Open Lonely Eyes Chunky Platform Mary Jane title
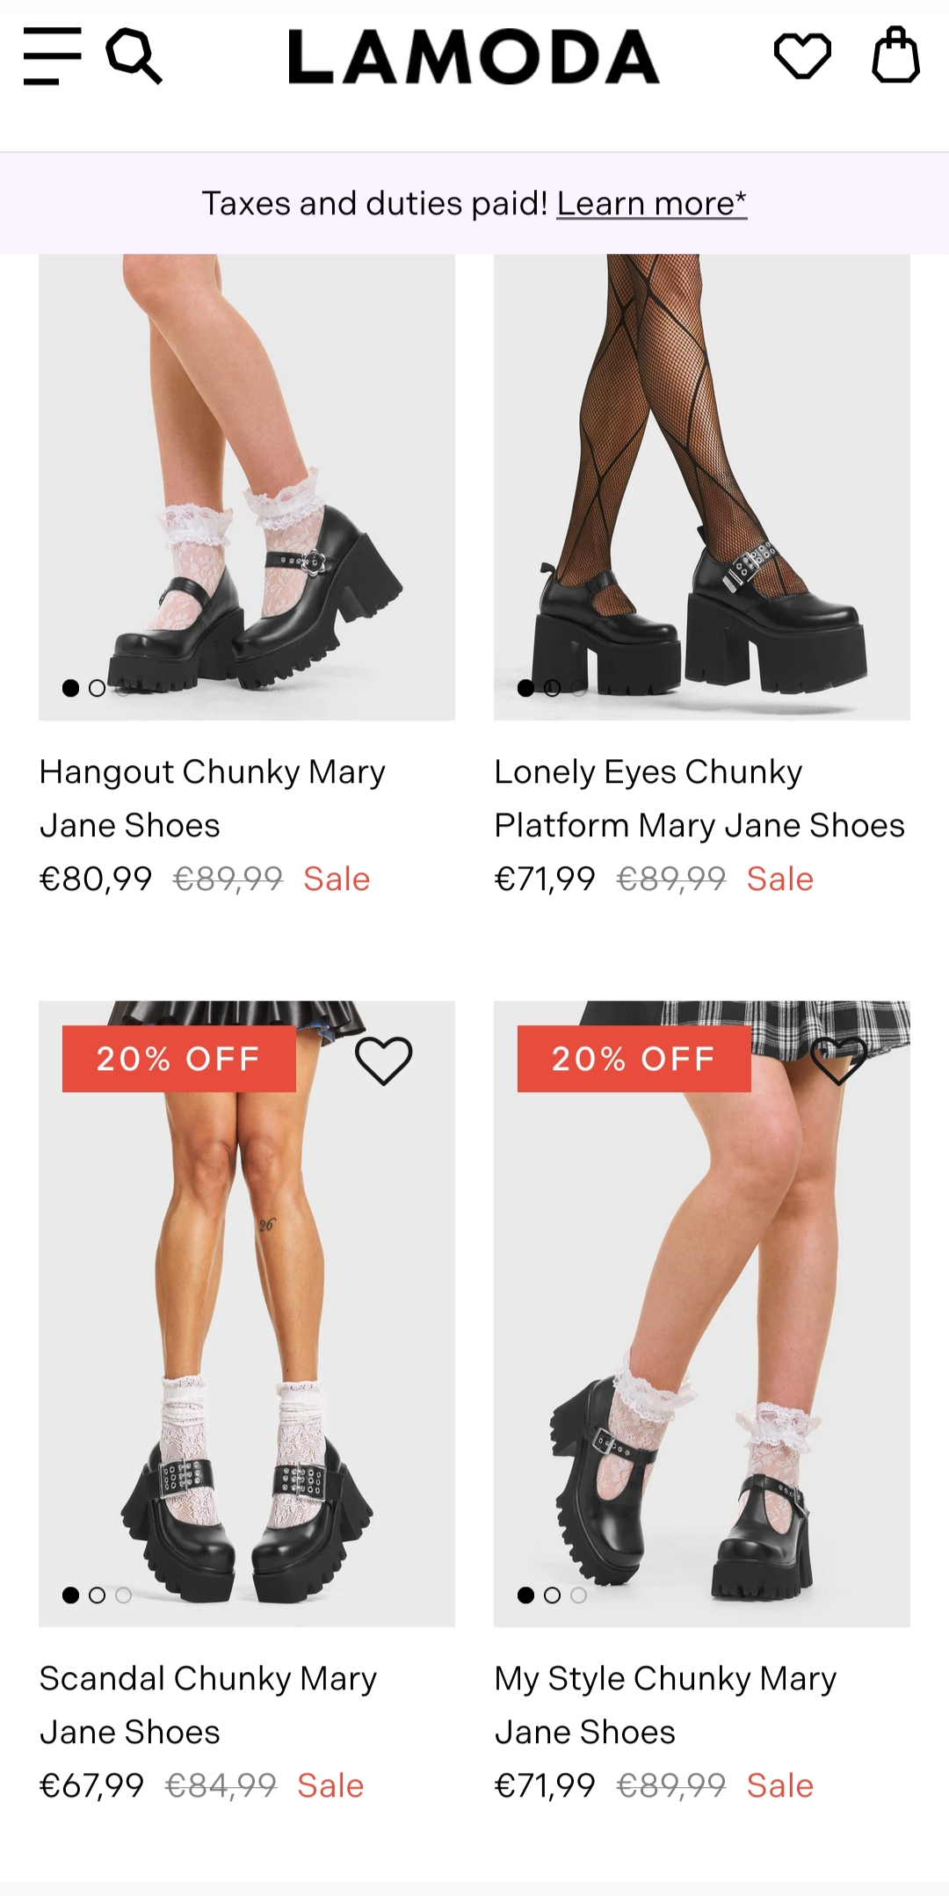Viewport: 949px width, 1896px height. [699, 799]
